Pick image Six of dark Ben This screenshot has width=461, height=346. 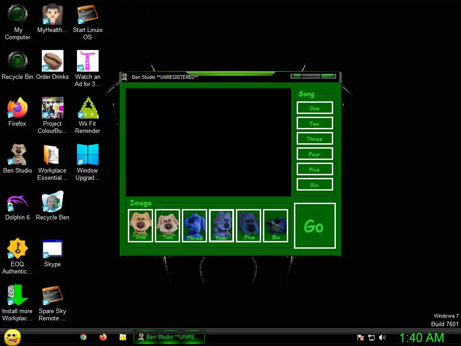[276, 226]
